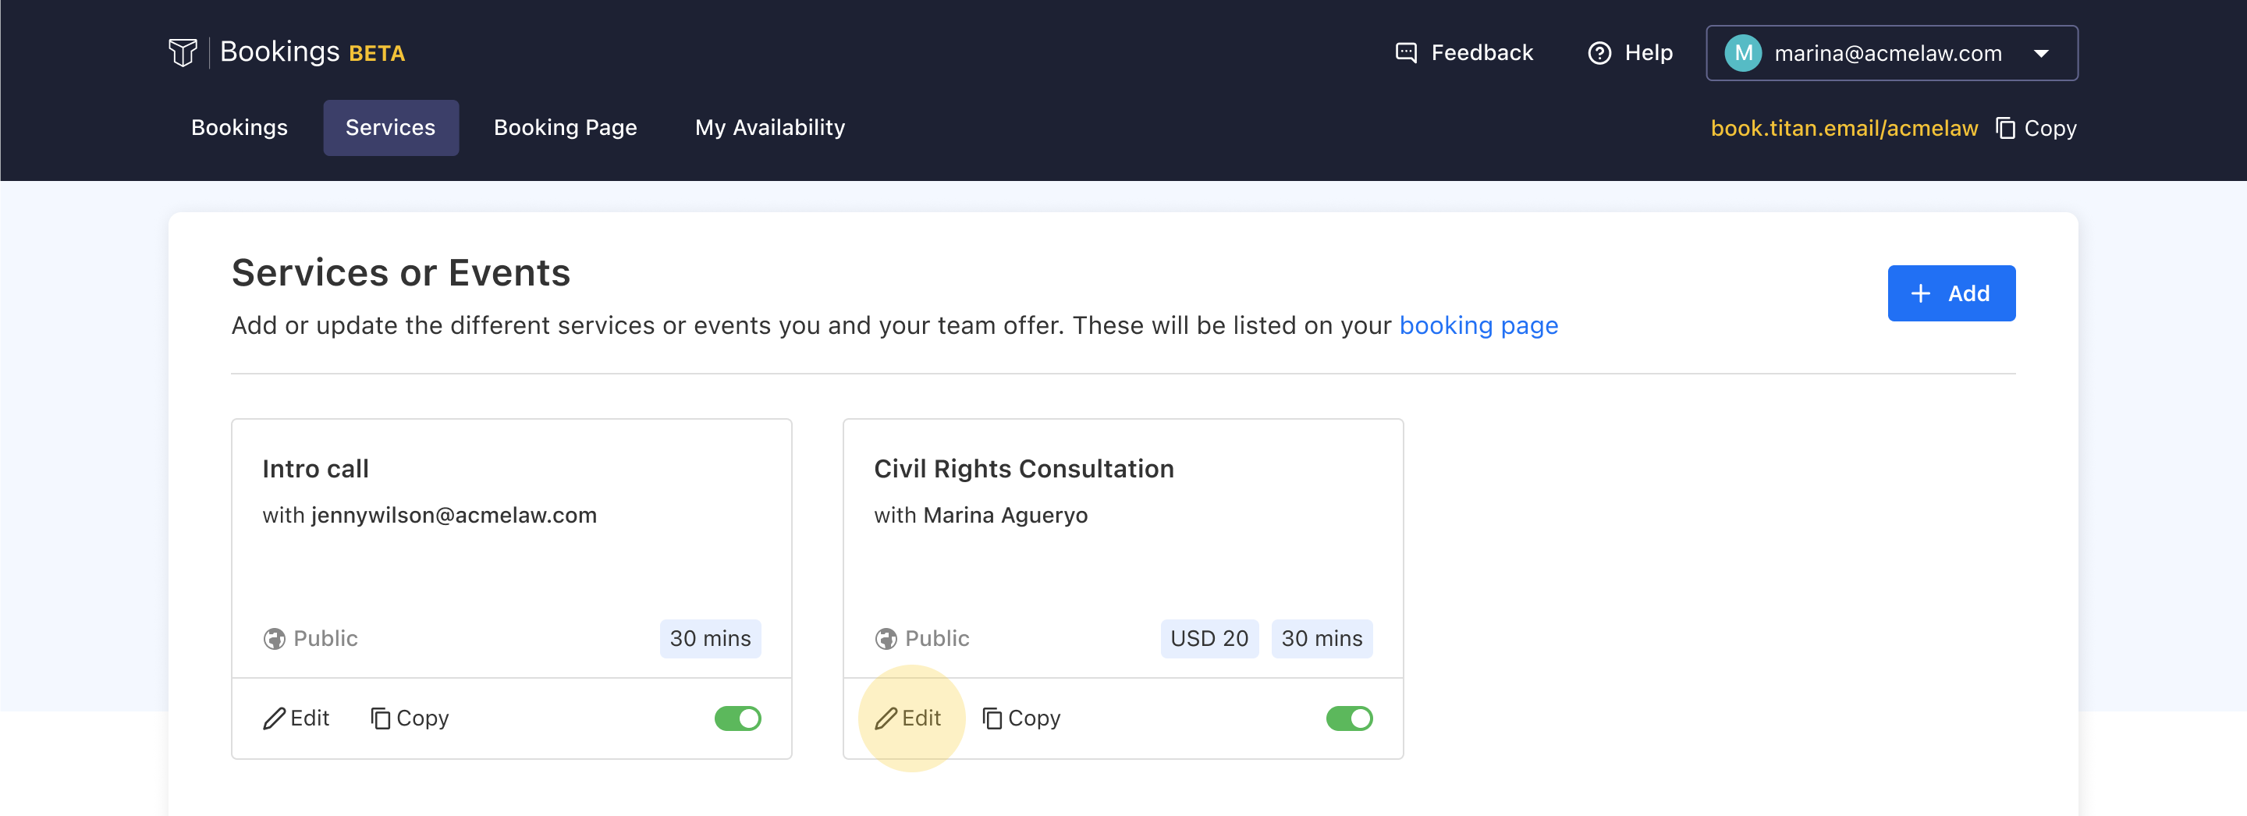
Task: Click the M avatar circle
Action: coord(1742,53)
